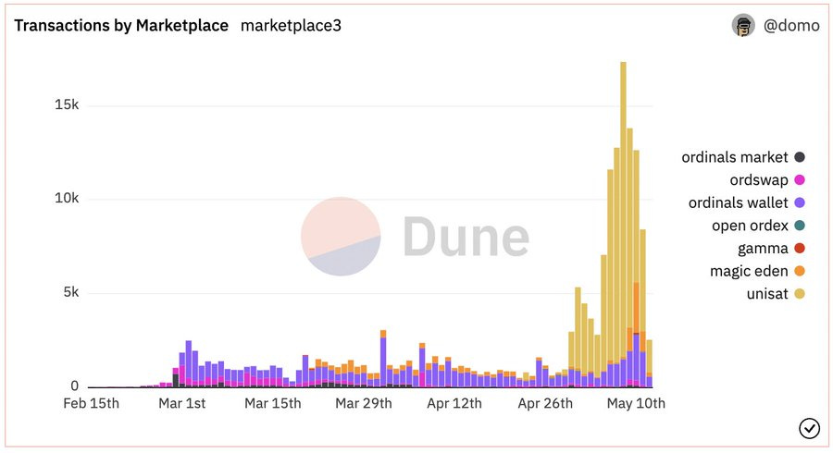The image size is (833, 453).
Task: Toggle the ordswap legend swatch
Action: 800,180
